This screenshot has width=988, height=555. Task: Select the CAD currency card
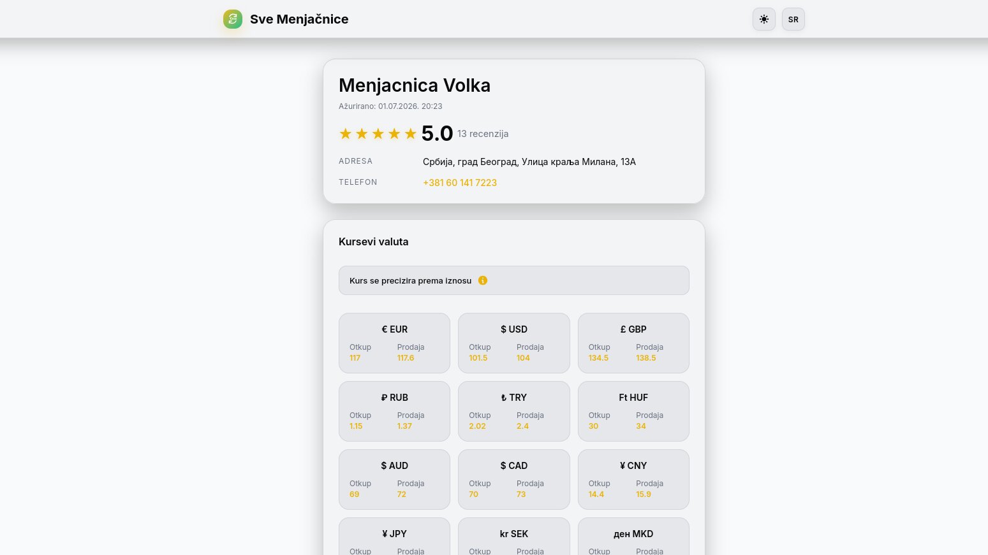[514, 479]
